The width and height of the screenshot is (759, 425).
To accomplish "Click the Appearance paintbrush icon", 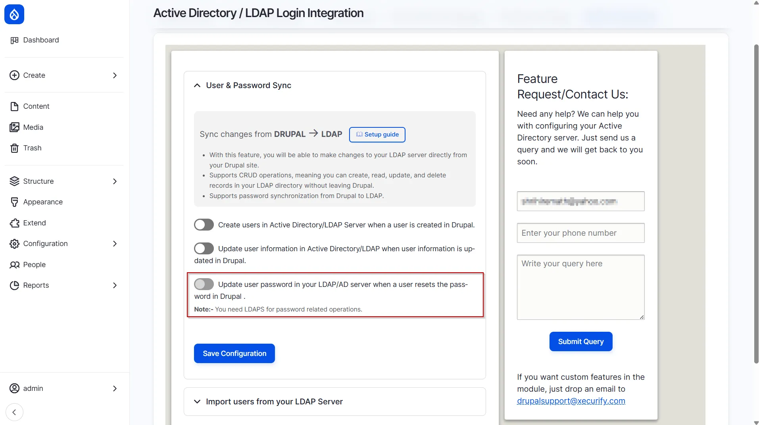I will point(14,202).
